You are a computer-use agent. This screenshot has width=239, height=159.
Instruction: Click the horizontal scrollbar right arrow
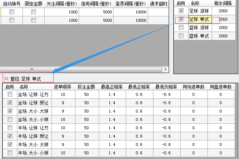coord(166,69)
